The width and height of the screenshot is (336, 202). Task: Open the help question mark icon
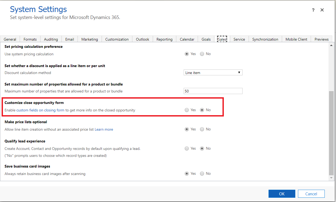[x=313, y=10]
